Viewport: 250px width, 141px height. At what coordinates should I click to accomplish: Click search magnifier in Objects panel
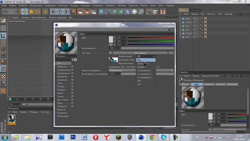click(x=237, y=14)
